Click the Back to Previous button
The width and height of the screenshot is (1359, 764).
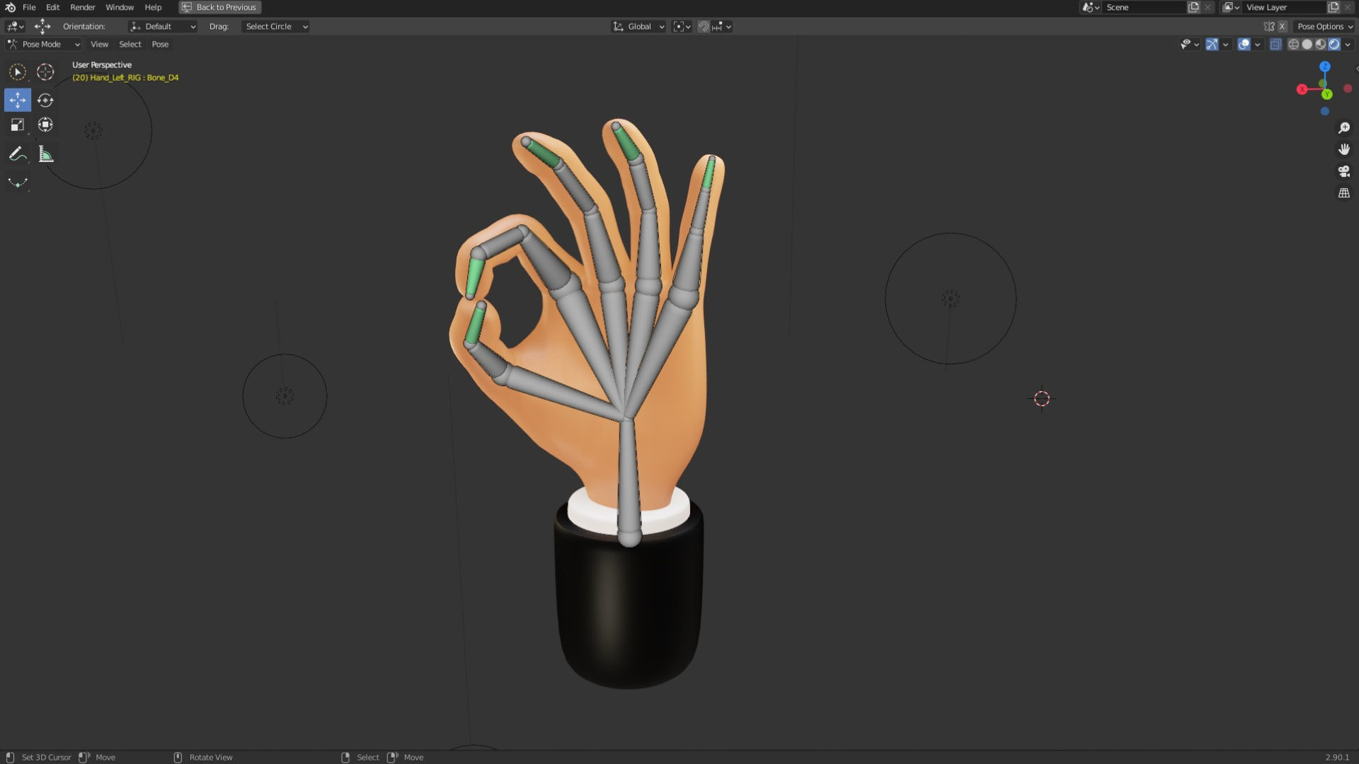pyautogui.click(x=219, y=7)
